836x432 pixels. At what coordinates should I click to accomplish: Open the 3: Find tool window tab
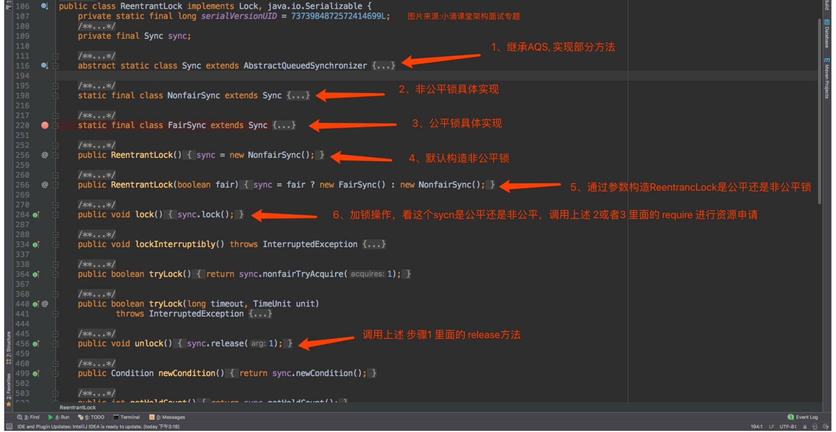(28, 417)
